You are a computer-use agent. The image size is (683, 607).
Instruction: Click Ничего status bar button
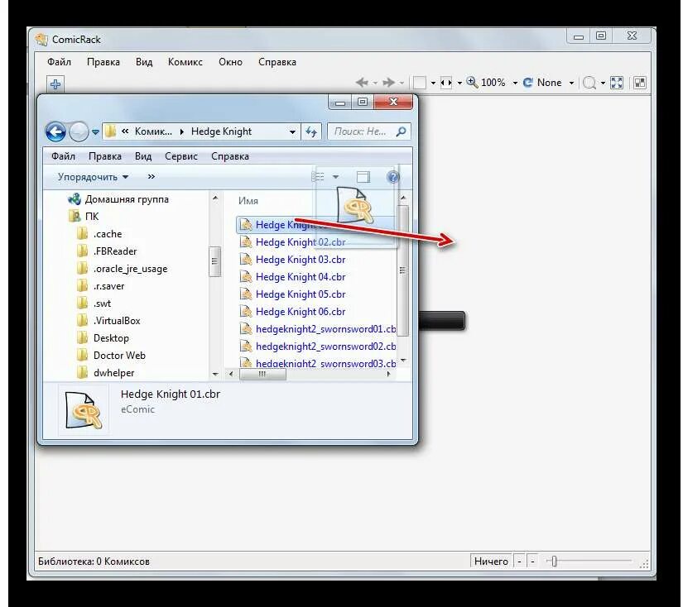491,562
